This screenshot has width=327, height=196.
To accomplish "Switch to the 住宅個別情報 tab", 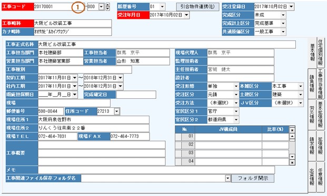I will 320,53.
